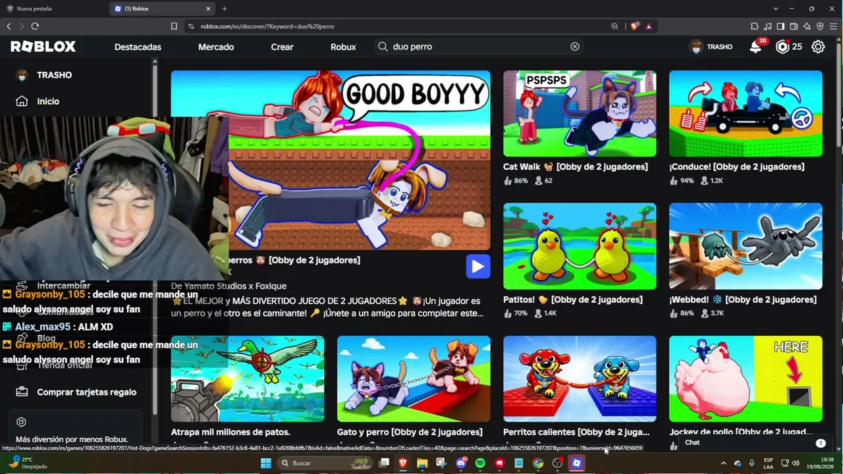Open the Roblox settings gear
Screen dimensions: 843x474
click(x=818, y=47)
